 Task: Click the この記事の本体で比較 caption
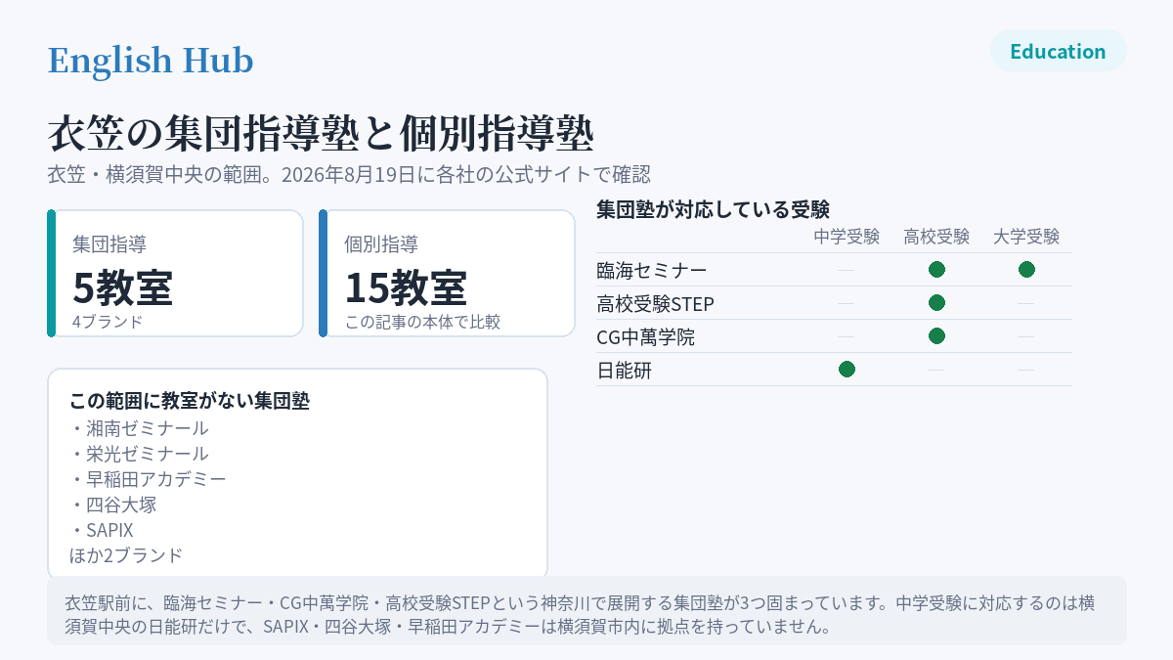[422, 321]
